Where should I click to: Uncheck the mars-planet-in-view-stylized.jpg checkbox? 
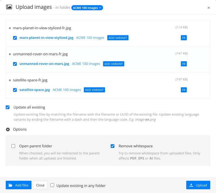pos(15,38)
